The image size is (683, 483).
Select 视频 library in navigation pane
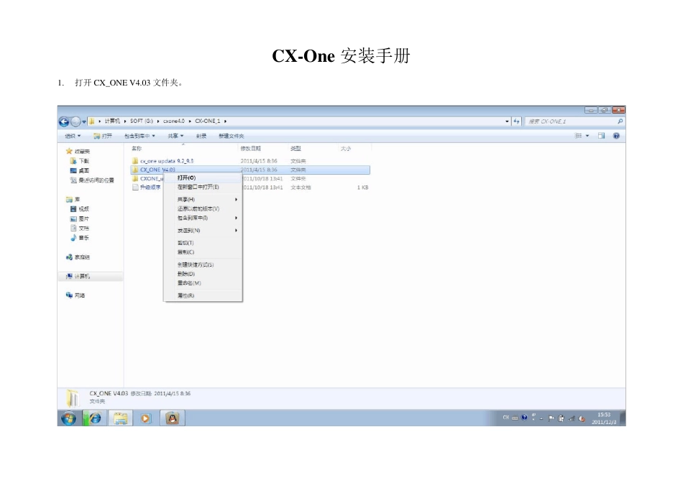[x=80, y=208]
